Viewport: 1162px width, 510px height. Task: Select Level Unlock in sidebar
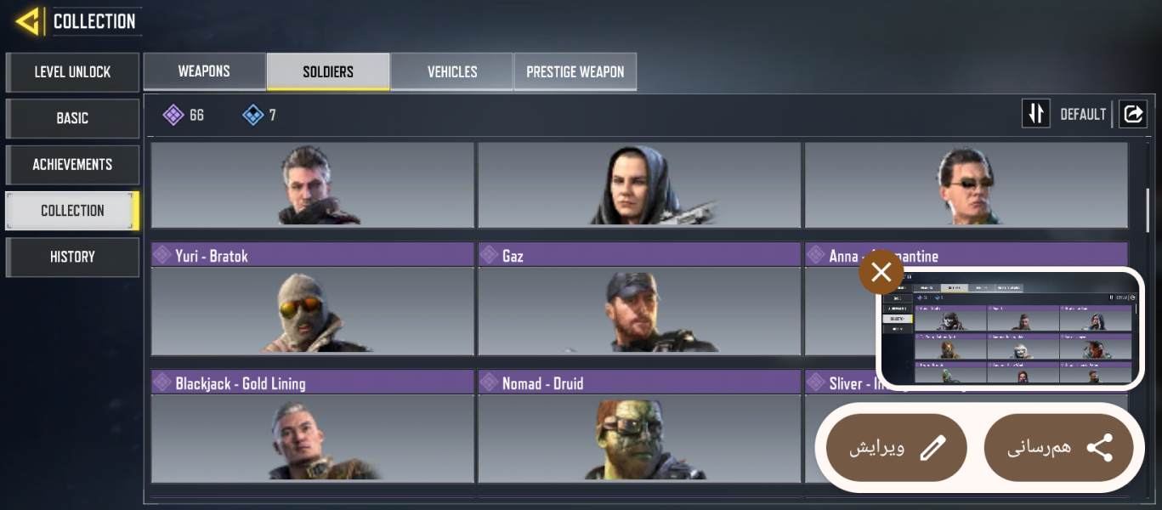[x=72, y=72]
